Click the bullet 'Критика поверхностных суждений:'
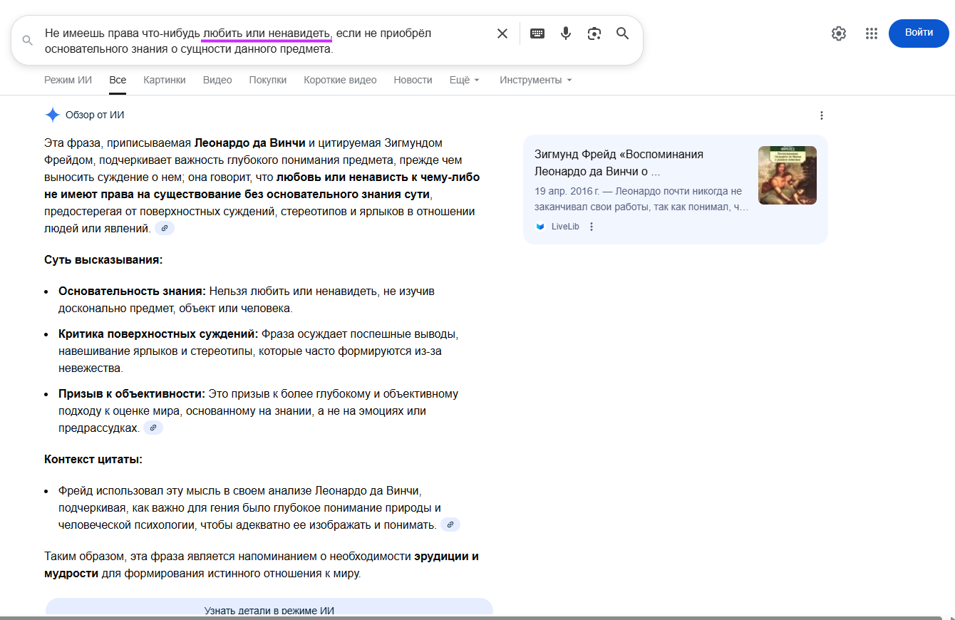This screenshot has height=620, width=955. (158, 334)
